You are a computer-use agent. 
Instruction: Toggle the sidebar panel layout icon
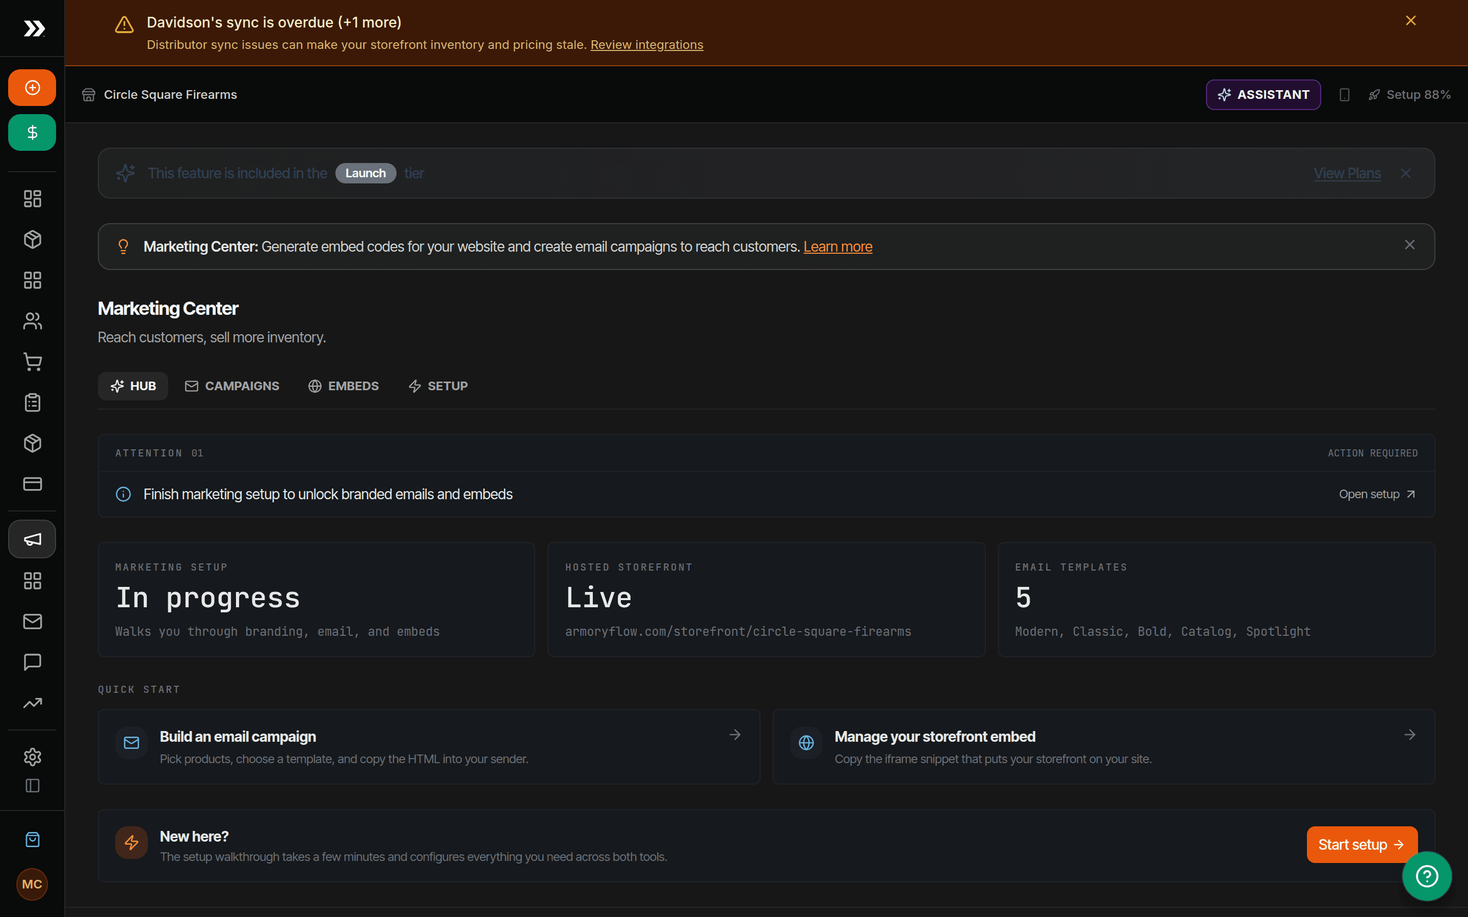[x=32, y=786]
